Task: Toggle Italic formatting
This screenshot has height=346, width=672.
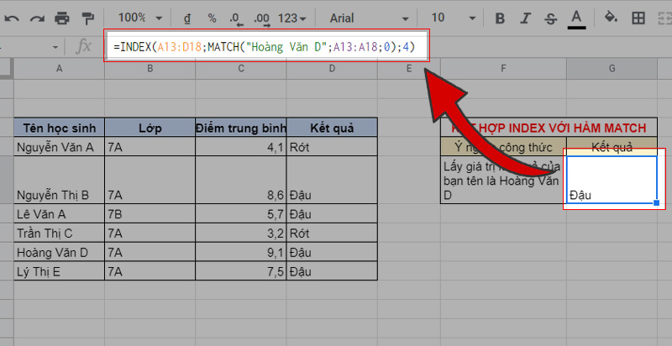Action: [526, 17]
